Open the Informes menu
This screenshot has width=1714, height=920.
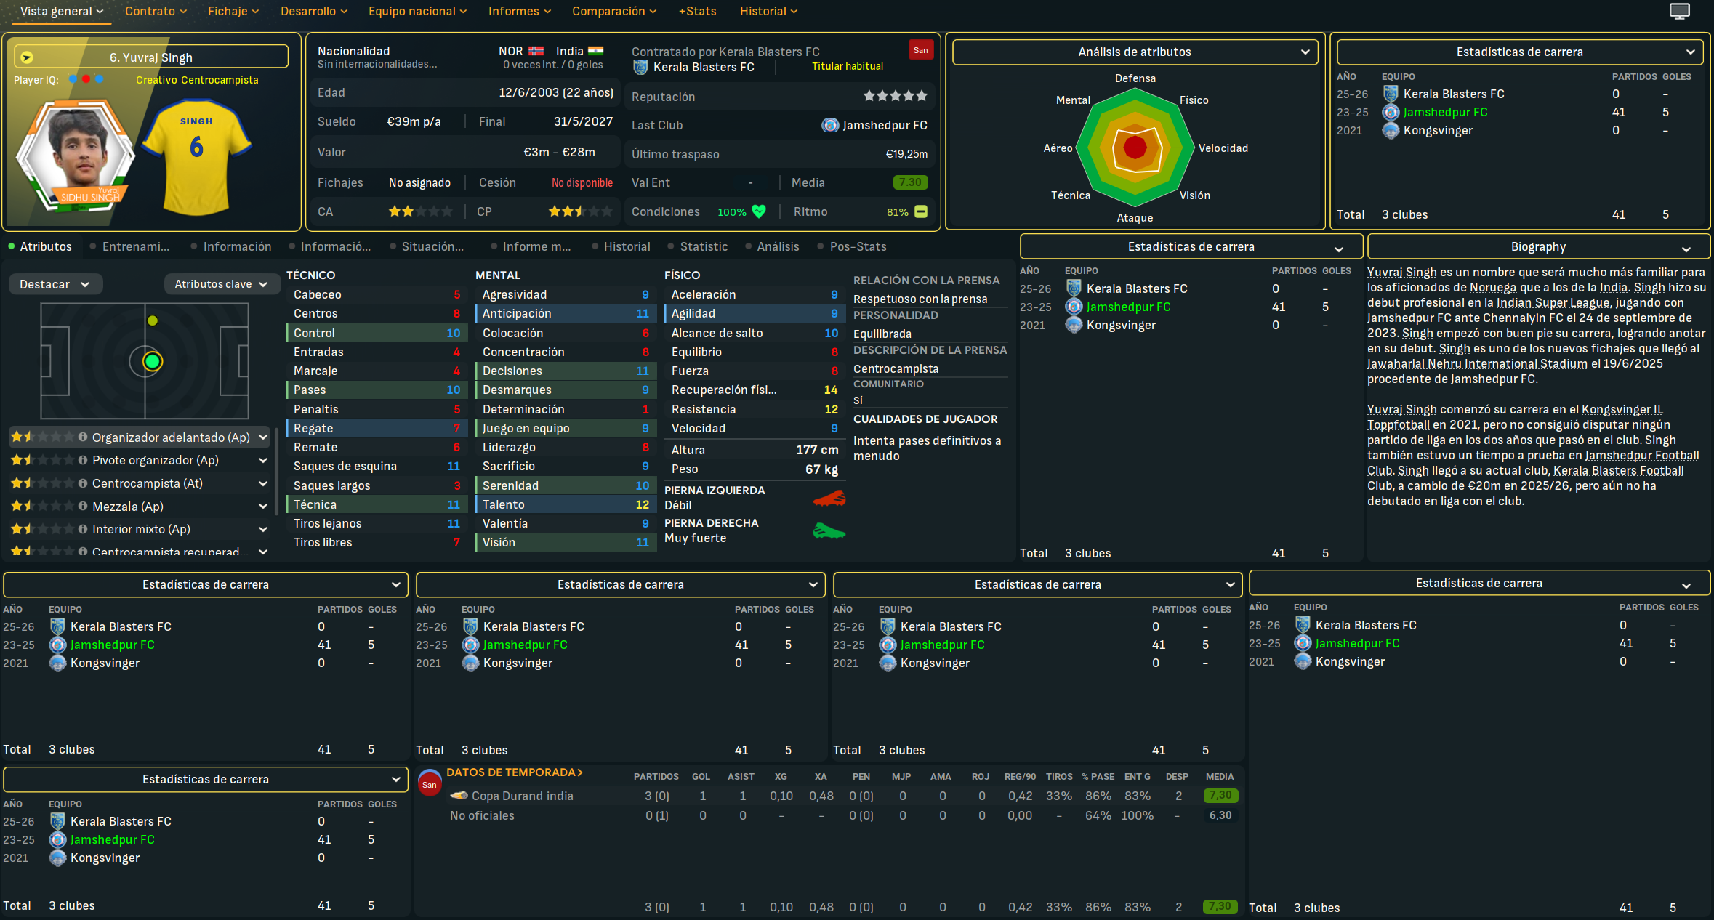[520, 12]
